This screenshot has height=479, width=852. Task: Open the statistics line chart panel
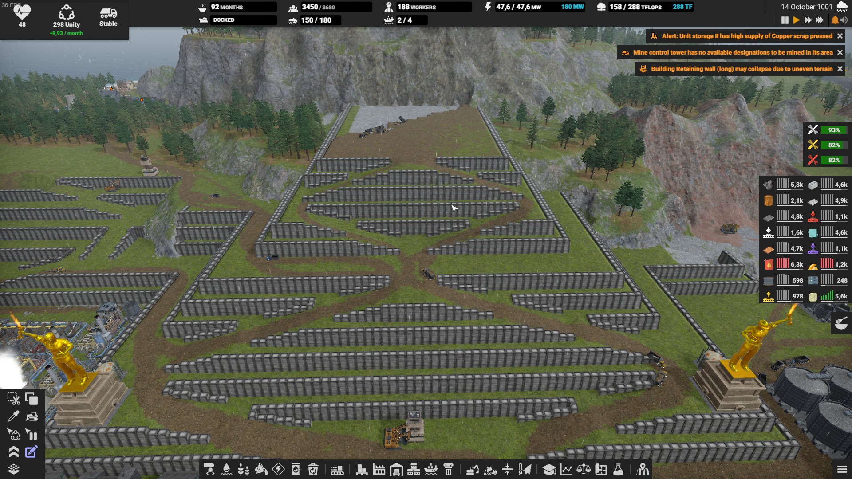tap(566, 469)
